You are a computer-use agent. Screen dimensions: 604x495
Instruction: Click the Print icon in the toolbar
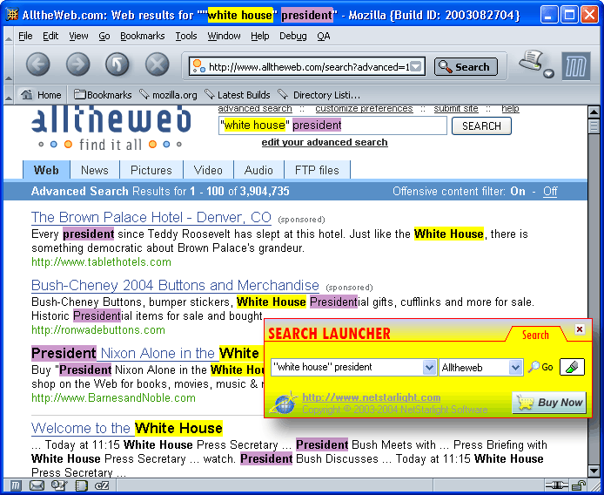(x=531, y=61)
